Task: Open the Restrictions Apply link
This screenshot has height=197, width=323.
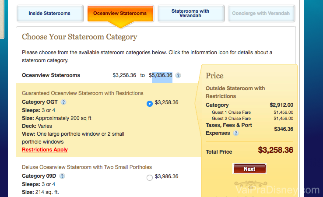Action: pyautogui.click(x=45, y=150)
